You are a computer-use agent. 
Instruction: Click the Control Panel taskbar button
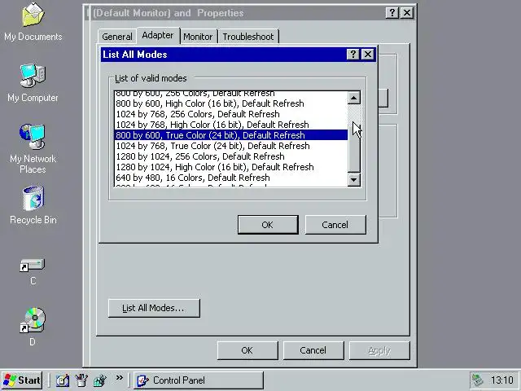click(x=199, y=380)
